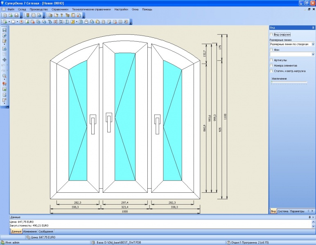Open the Склад menu
The image size is (316, 245).
point(22,9)
